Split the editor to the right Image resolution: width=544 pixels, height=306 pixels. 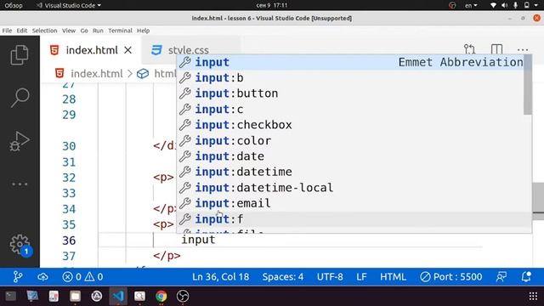point(496,49)
